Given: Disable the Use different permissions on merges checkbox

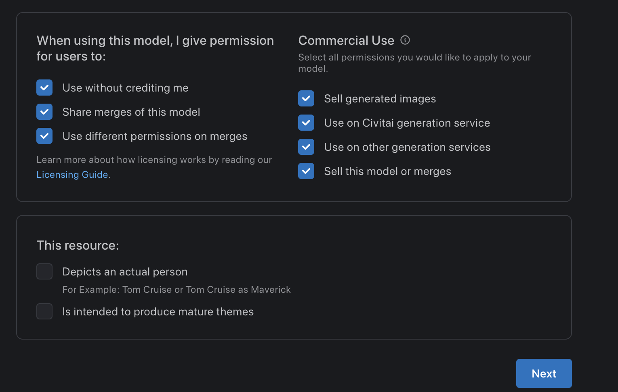Looking at the screenshot, I should tap(44, 136).
